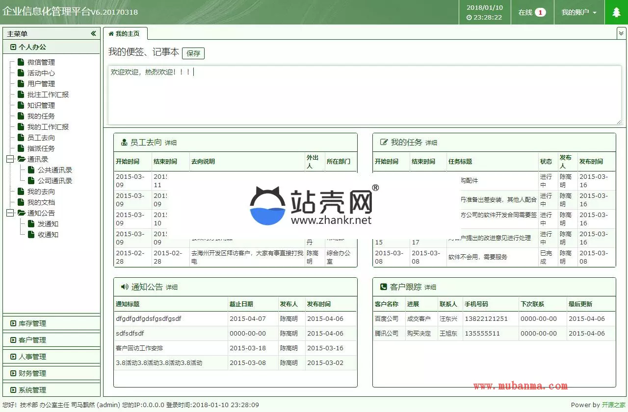Open the tab list dropdown at top right
Viewport: 628px width, 412px height.
[x=621, y=33]
